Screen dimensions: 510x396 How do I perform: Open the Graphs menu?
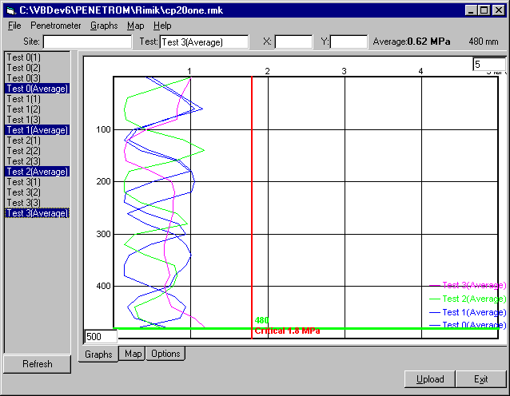click(x=104, y=26)
